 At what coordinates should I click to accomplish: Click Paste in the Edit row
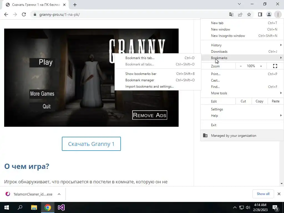coord(276,101)
